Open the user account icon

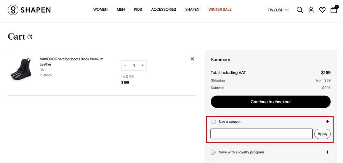point(311,10)
